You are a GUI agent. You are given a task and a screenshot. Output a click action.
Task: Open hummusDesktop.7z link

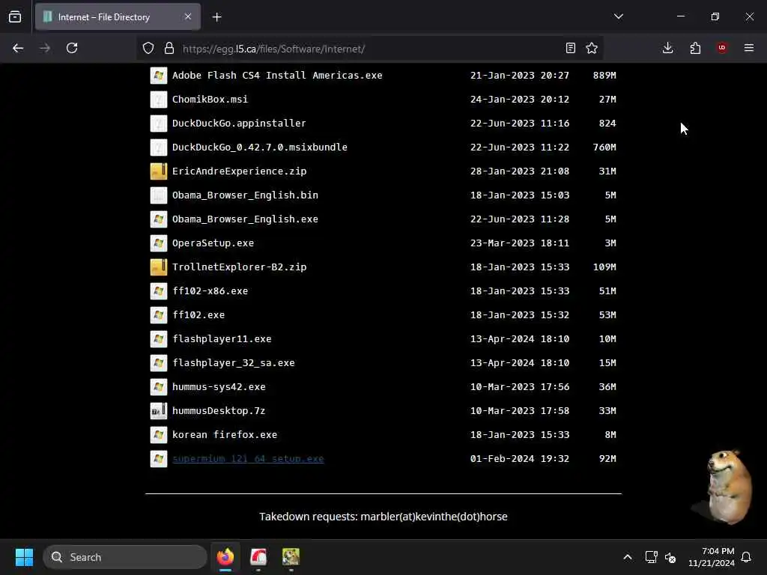coord(219,411)
